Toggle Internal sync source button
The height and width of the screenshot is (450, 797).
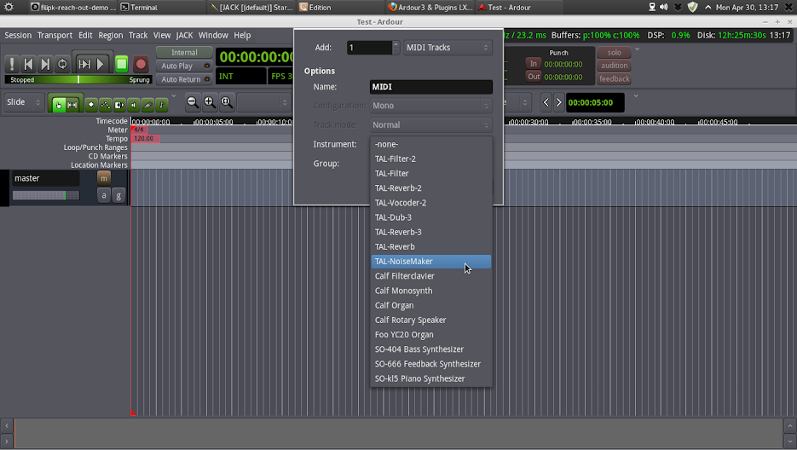point(184,52)
